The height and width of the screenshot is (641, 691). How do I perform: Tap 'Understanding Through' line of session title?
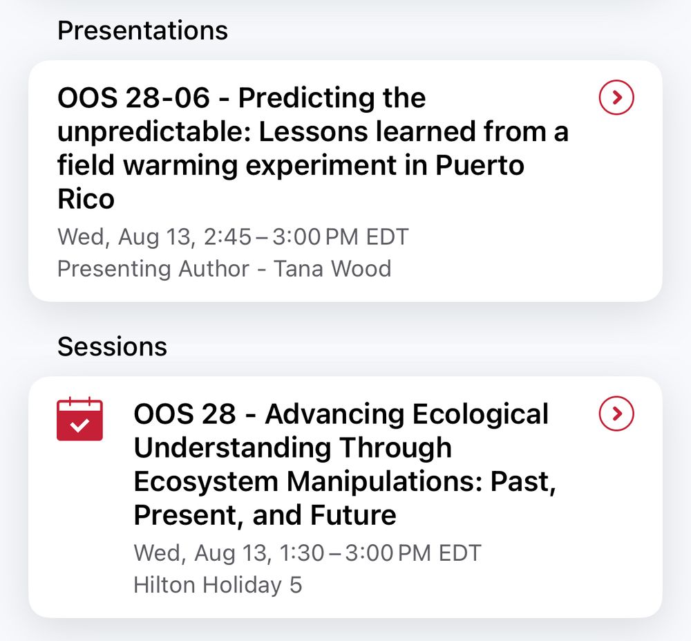tap(292, 447)
